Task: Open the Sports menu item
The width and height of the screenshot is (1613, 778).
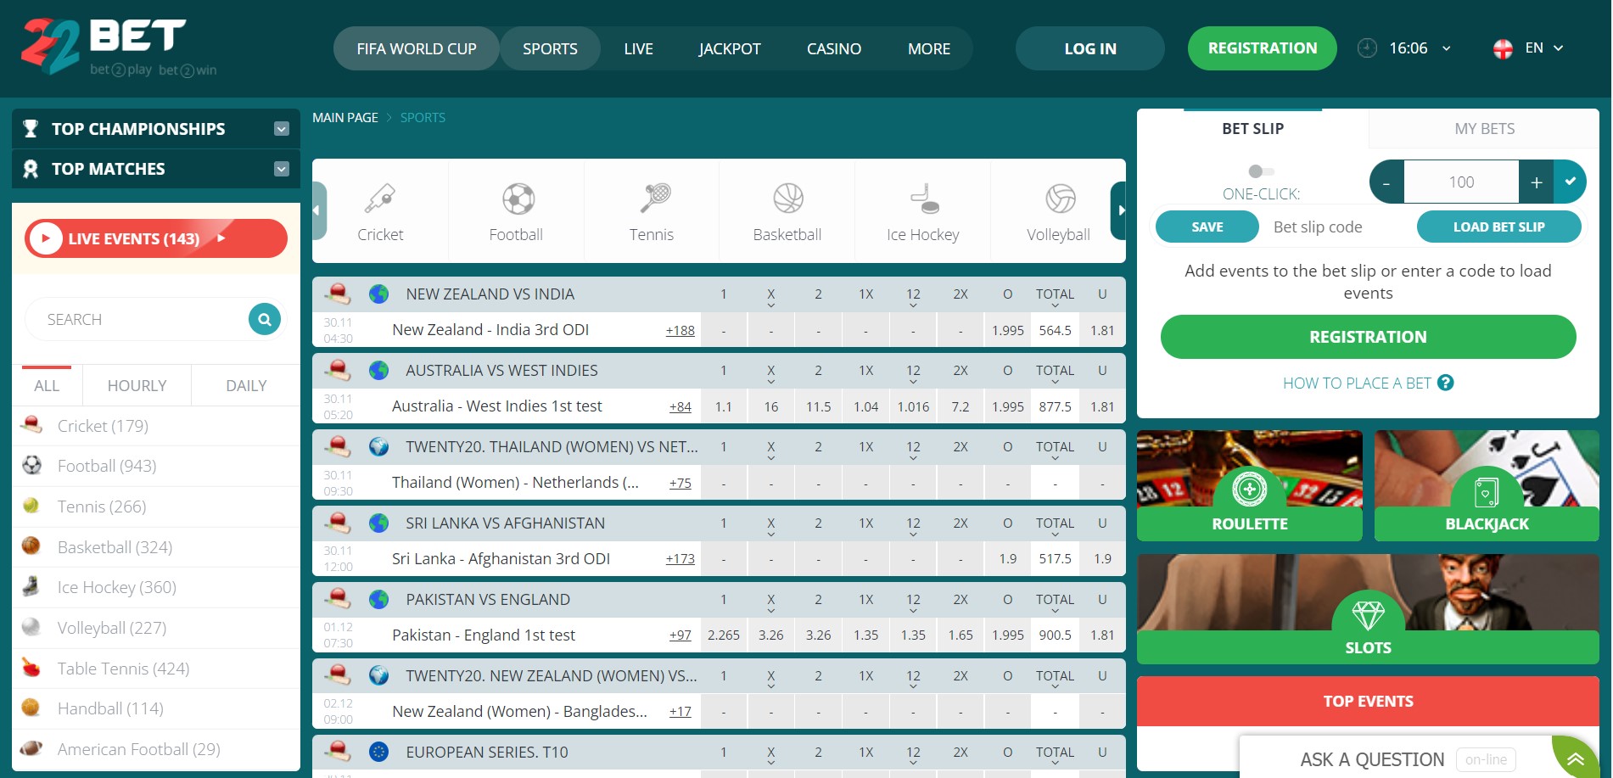Action: tap(550, 48)
